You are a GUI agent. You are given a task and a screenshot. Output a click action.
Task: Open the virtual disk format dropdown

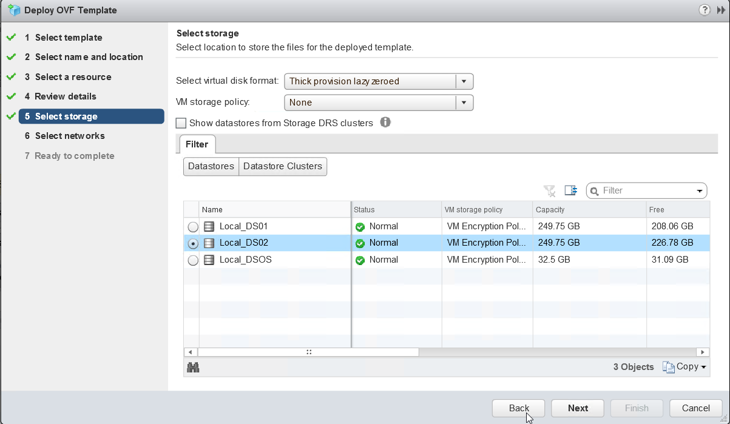click(x=464, y=81)
